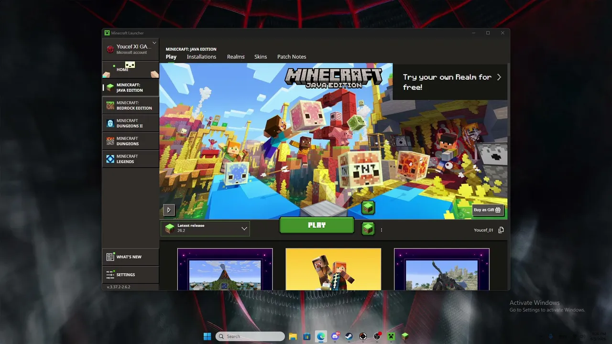Click the Buy as Gift button
This screenshot has width=612, height=344.
click(487, 210)
